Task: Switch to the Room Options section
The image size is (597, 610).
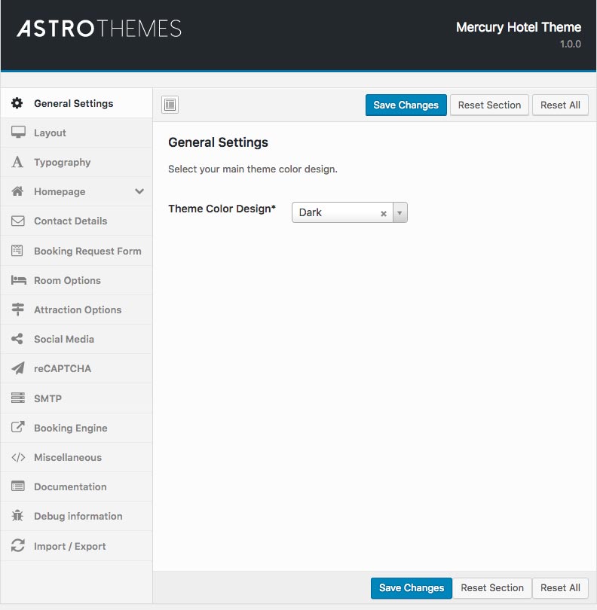Action: point(76,280)
